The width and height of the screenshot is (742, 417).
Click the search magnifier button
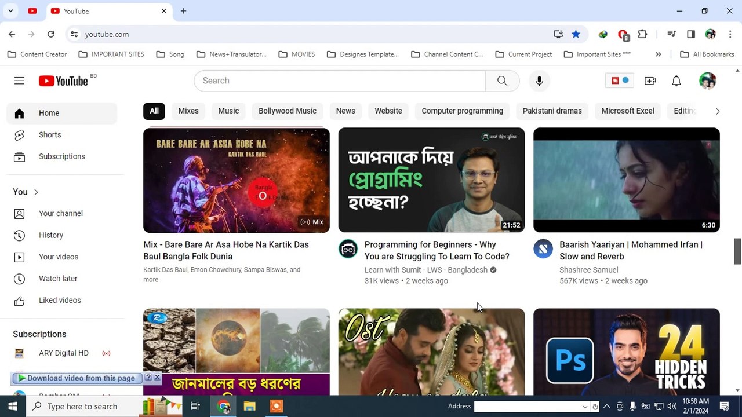(x=502, y=81)
